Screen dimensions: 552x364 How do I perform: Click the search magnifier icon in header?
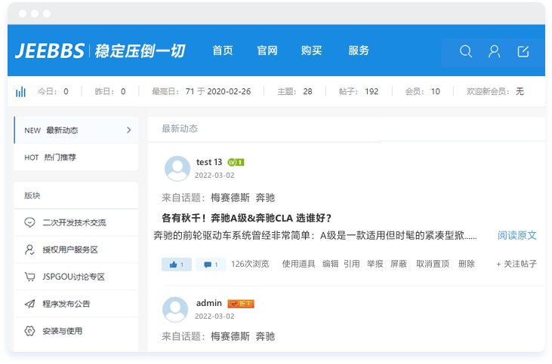(466, 51)
